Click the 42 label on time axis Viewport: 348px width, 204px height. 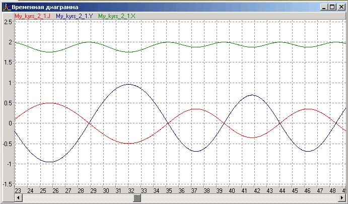pos(257,191)
